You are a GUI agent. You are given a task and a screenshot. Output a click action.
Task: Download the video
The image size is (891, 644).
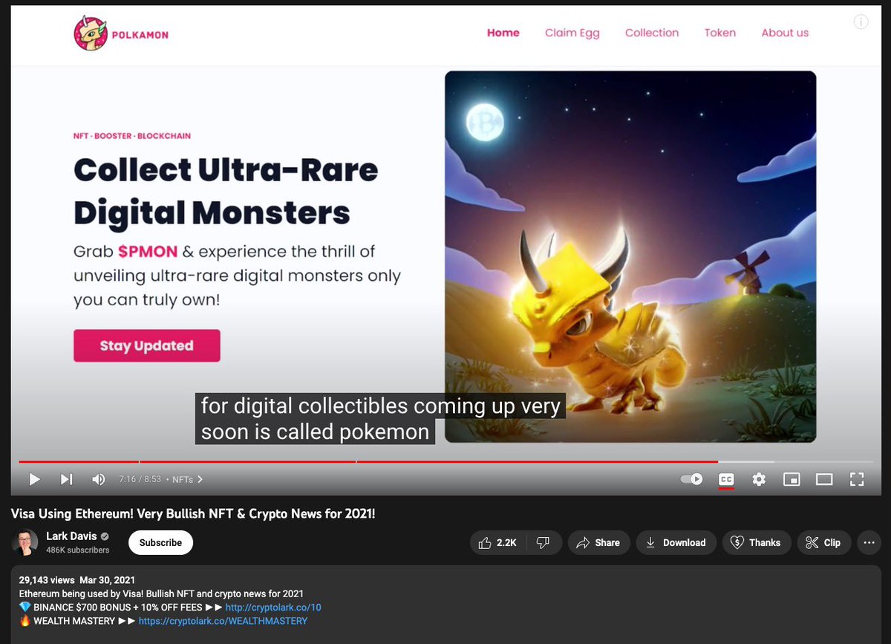click(x=676, y=543)
